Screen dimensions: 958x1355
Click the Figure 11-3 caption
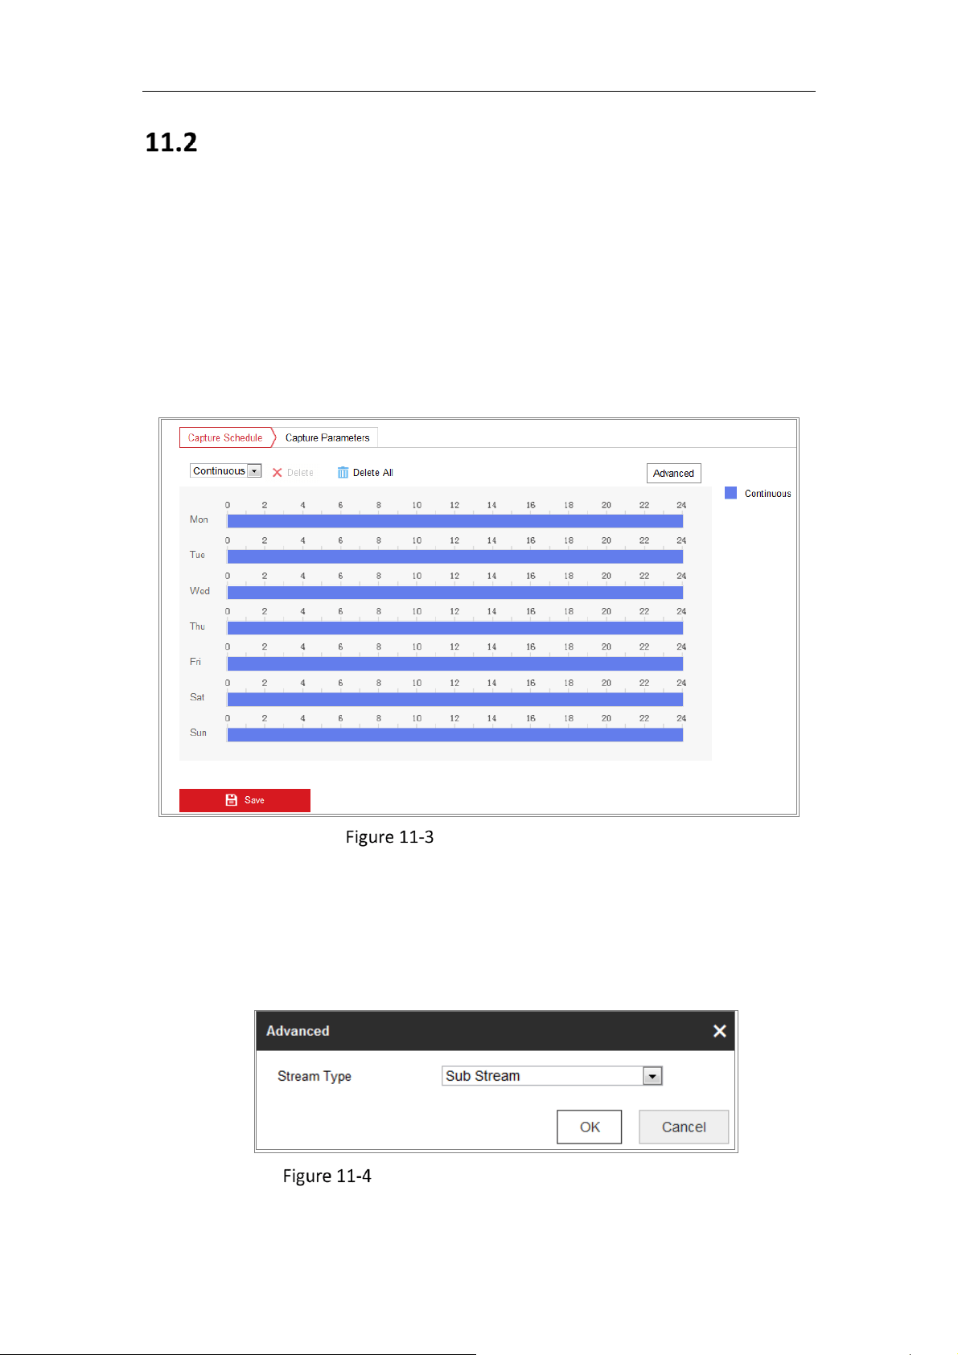[x=389, y=837]
